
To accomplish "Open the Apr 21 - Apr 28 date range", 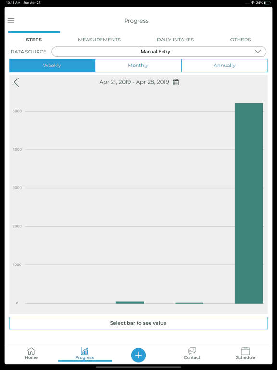I will [134, 82].
